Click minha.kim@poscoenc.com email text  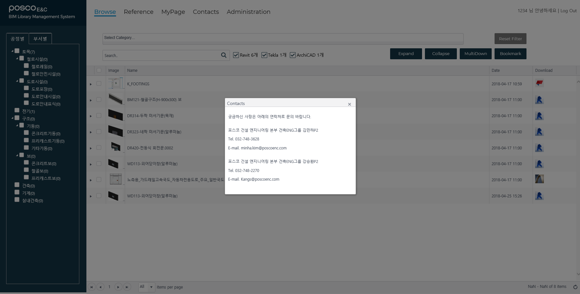(263, 148)
